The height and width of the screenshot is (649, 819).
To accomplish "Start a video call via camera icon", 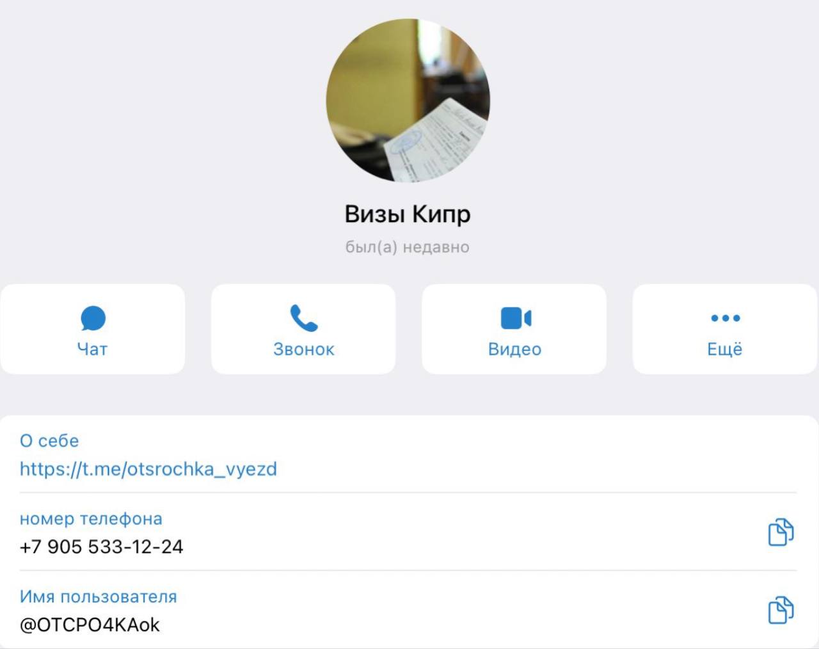I will pyautogui.click(x=516, y=318).
